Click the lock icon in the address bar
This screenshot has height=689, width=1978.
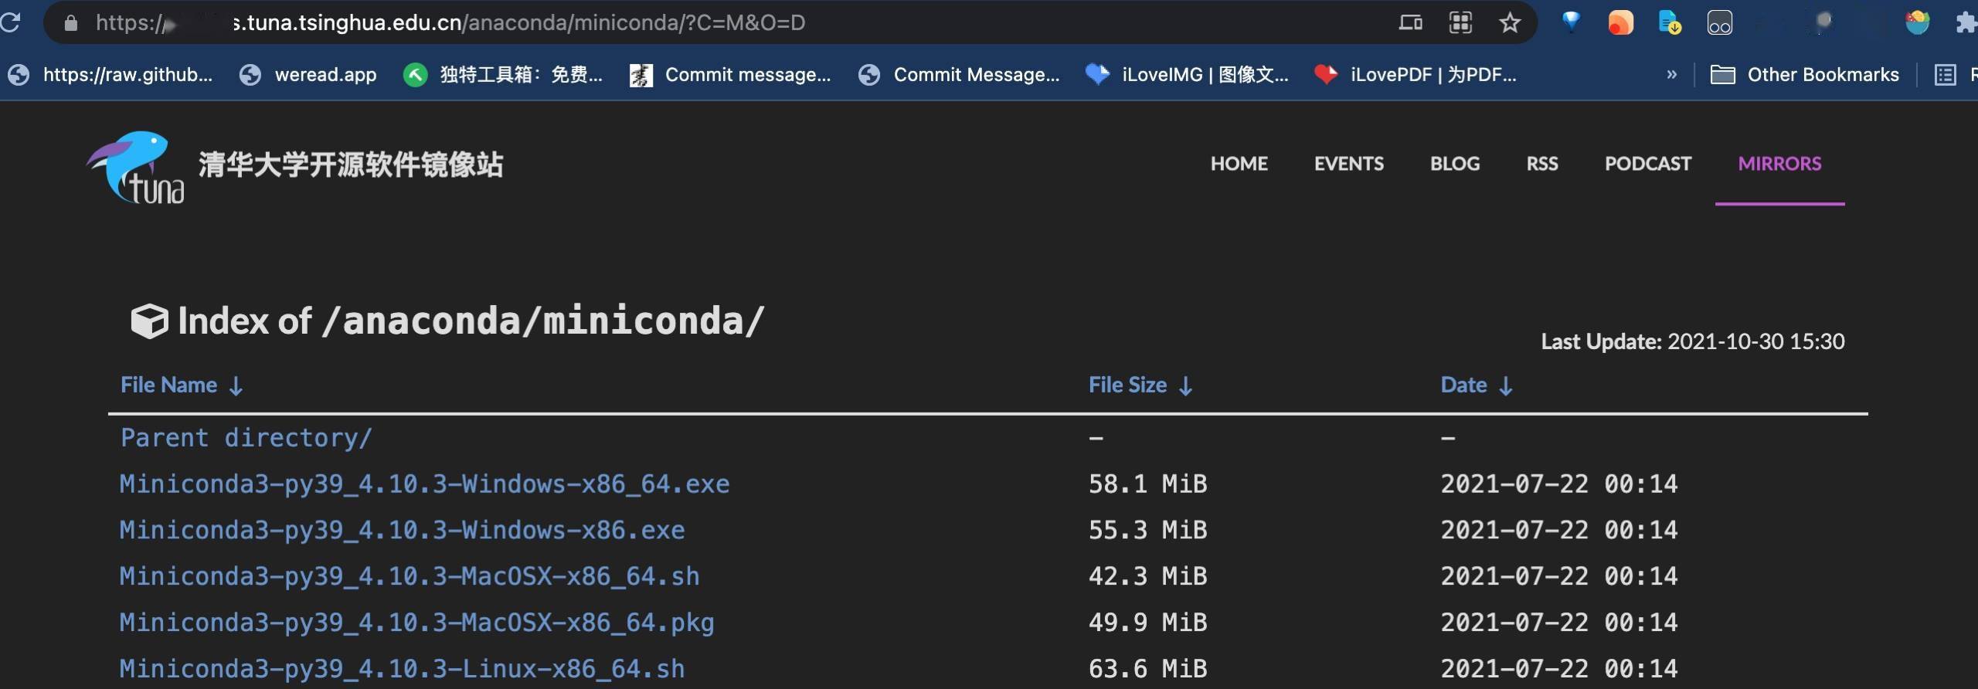click(70, 23)
